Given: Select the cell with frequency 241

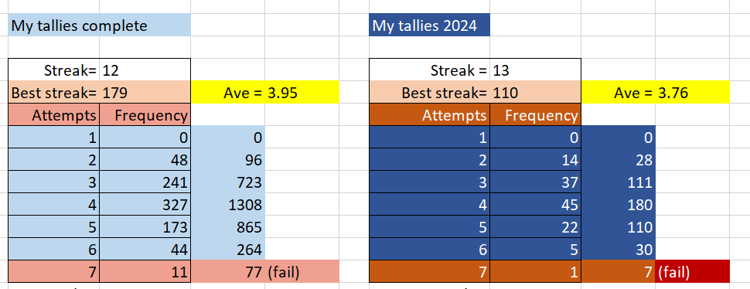Looking at the screenshot, I should click(x=145, y=182).
